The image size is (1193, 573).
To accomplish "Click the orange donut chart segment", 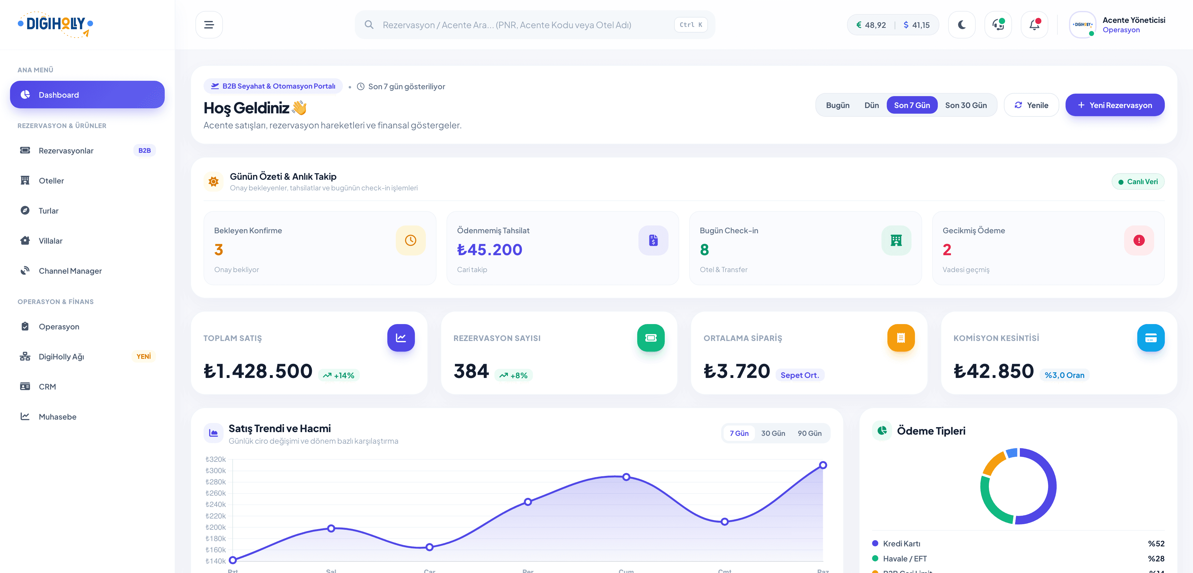I will point(993,462).
